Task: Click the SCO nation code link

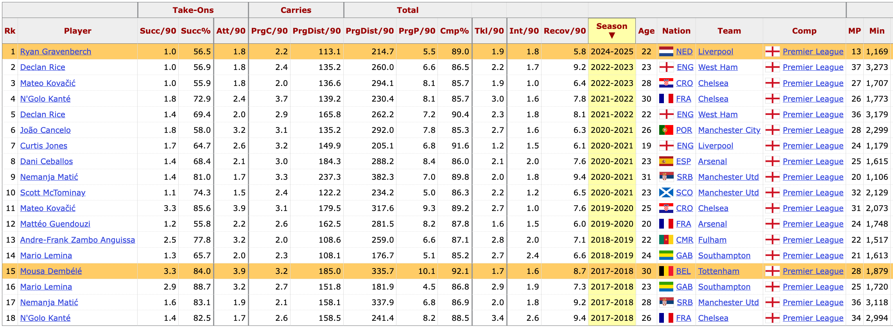Action: pos(684,193)
